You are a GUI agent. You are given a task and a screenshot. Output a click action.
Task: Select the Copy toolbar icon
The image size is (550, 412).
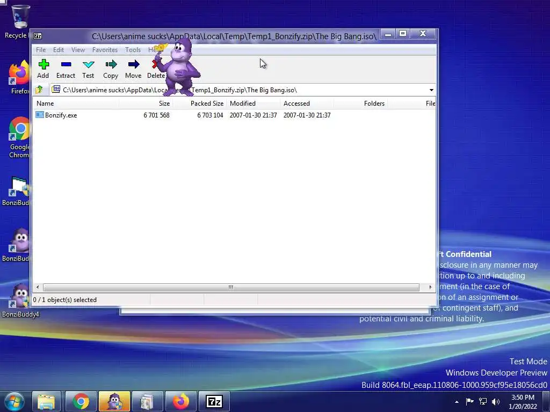pos(111,69)
